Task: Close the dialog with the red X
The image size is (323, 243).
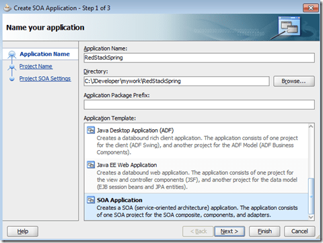Action: [x=311, y=8]
